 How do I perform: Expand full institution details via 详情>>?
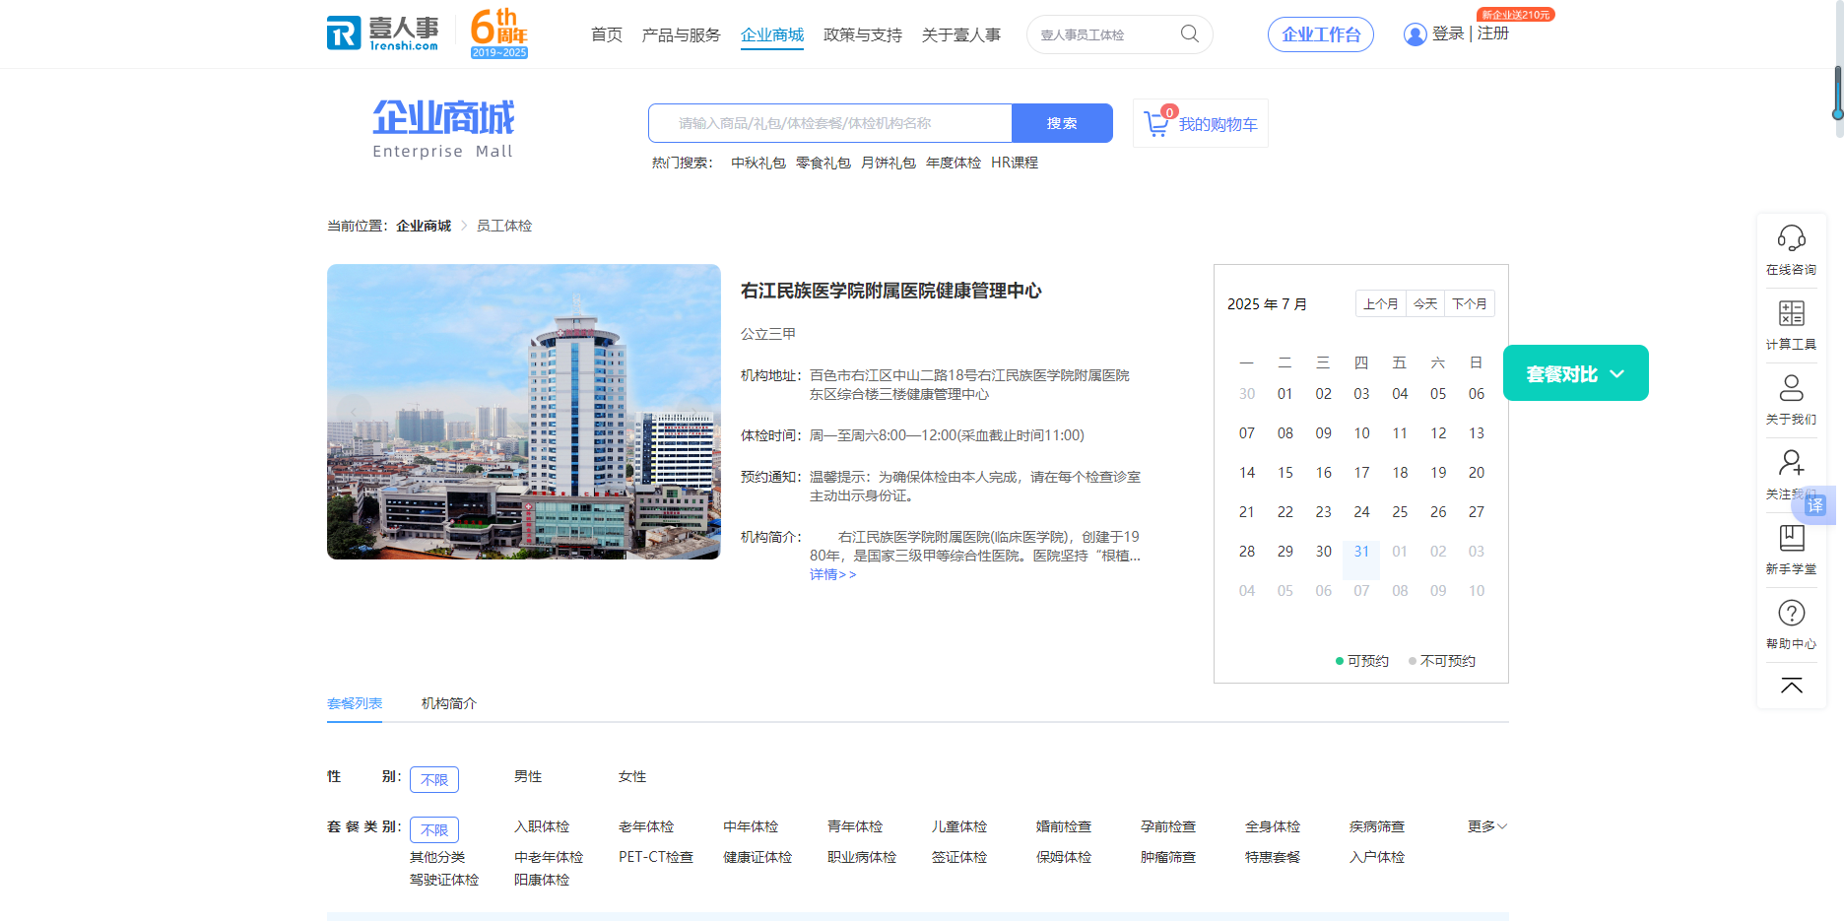coord(833,575)
